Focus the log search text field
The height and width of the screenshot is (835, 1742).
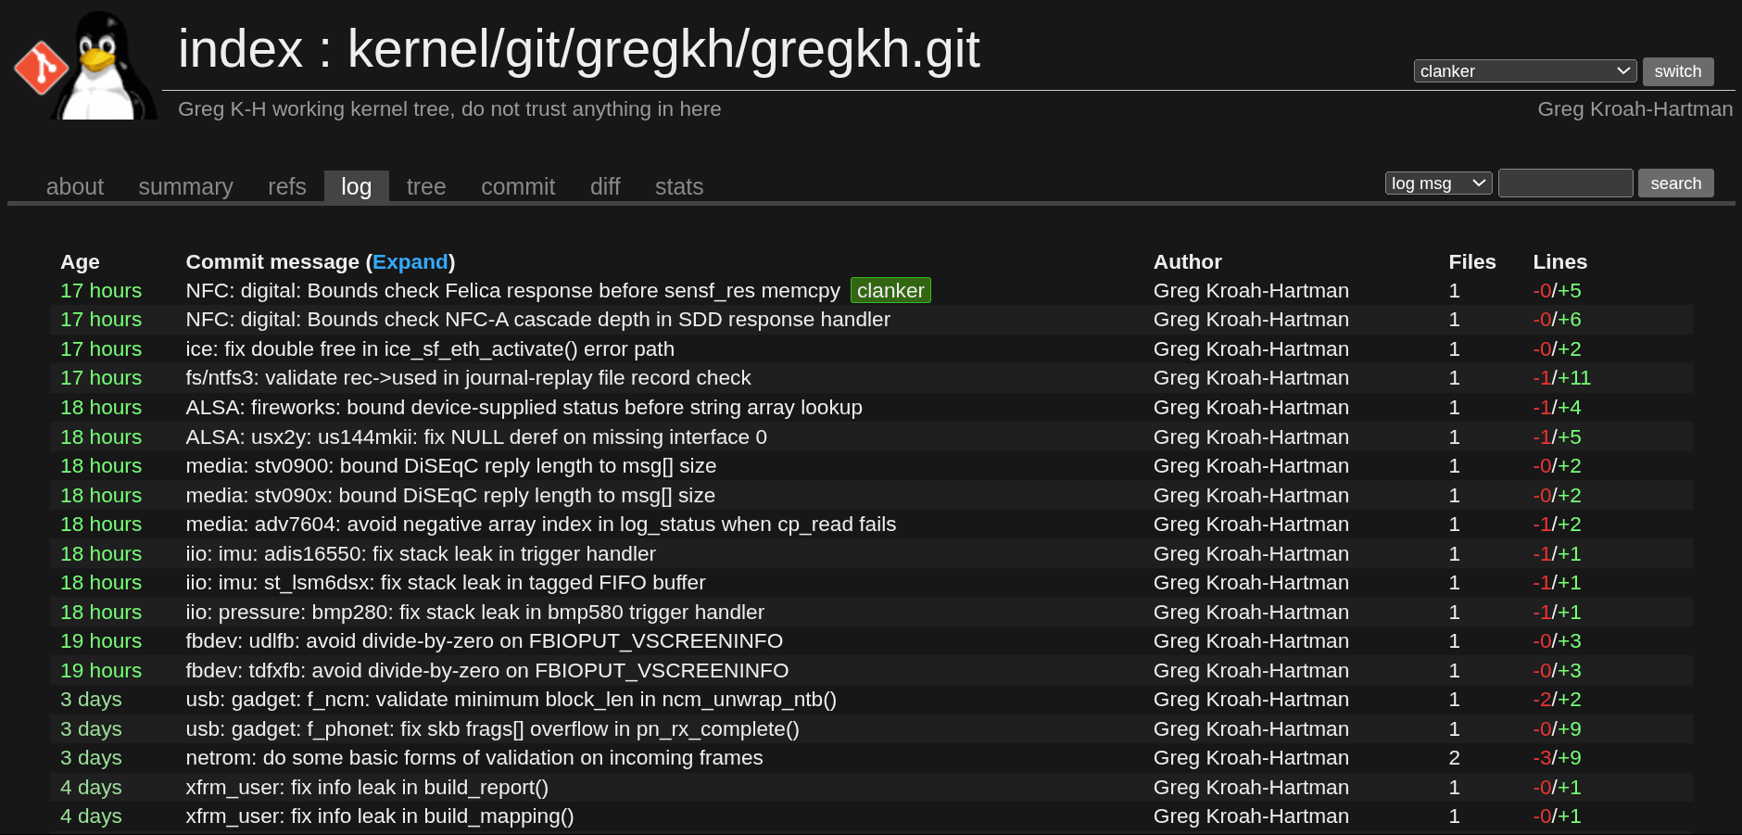tap(1564, 183)
